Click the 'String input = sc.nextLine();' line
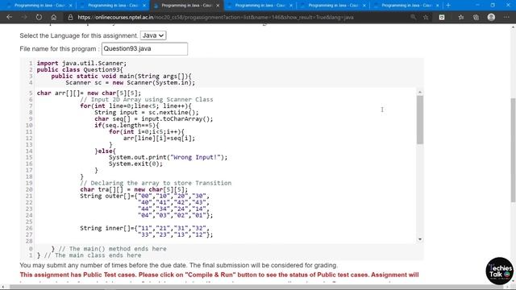 147,113
